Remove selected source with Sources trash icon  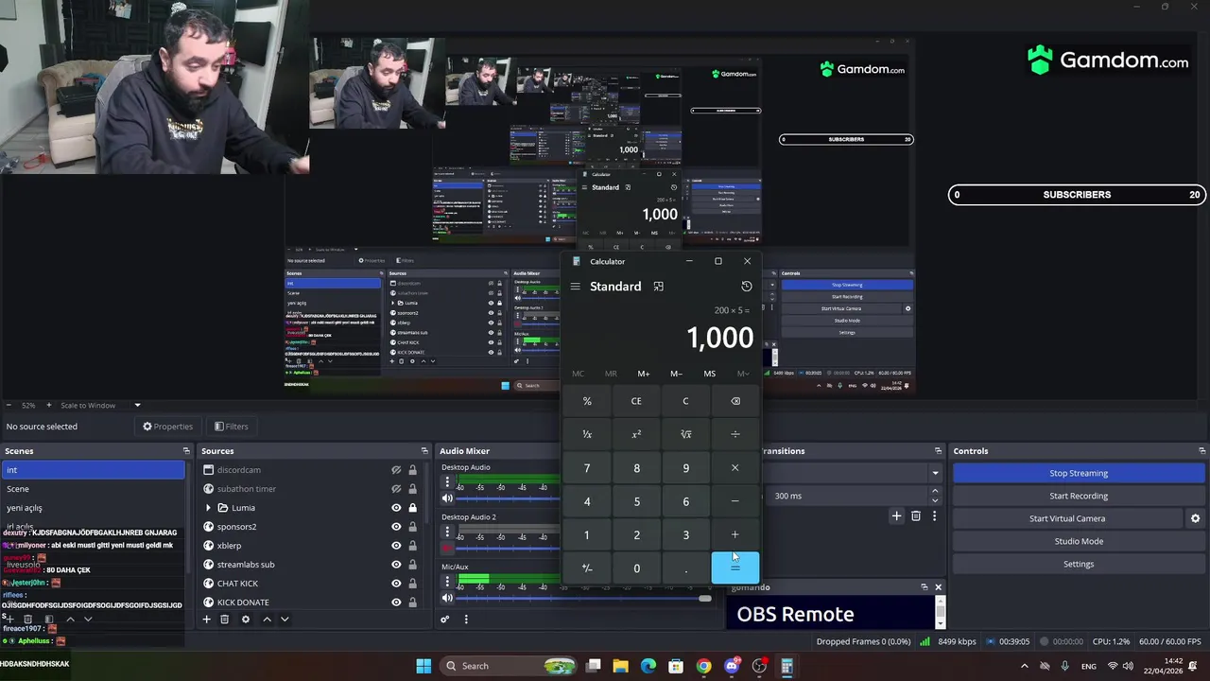(x=224, y=620)
